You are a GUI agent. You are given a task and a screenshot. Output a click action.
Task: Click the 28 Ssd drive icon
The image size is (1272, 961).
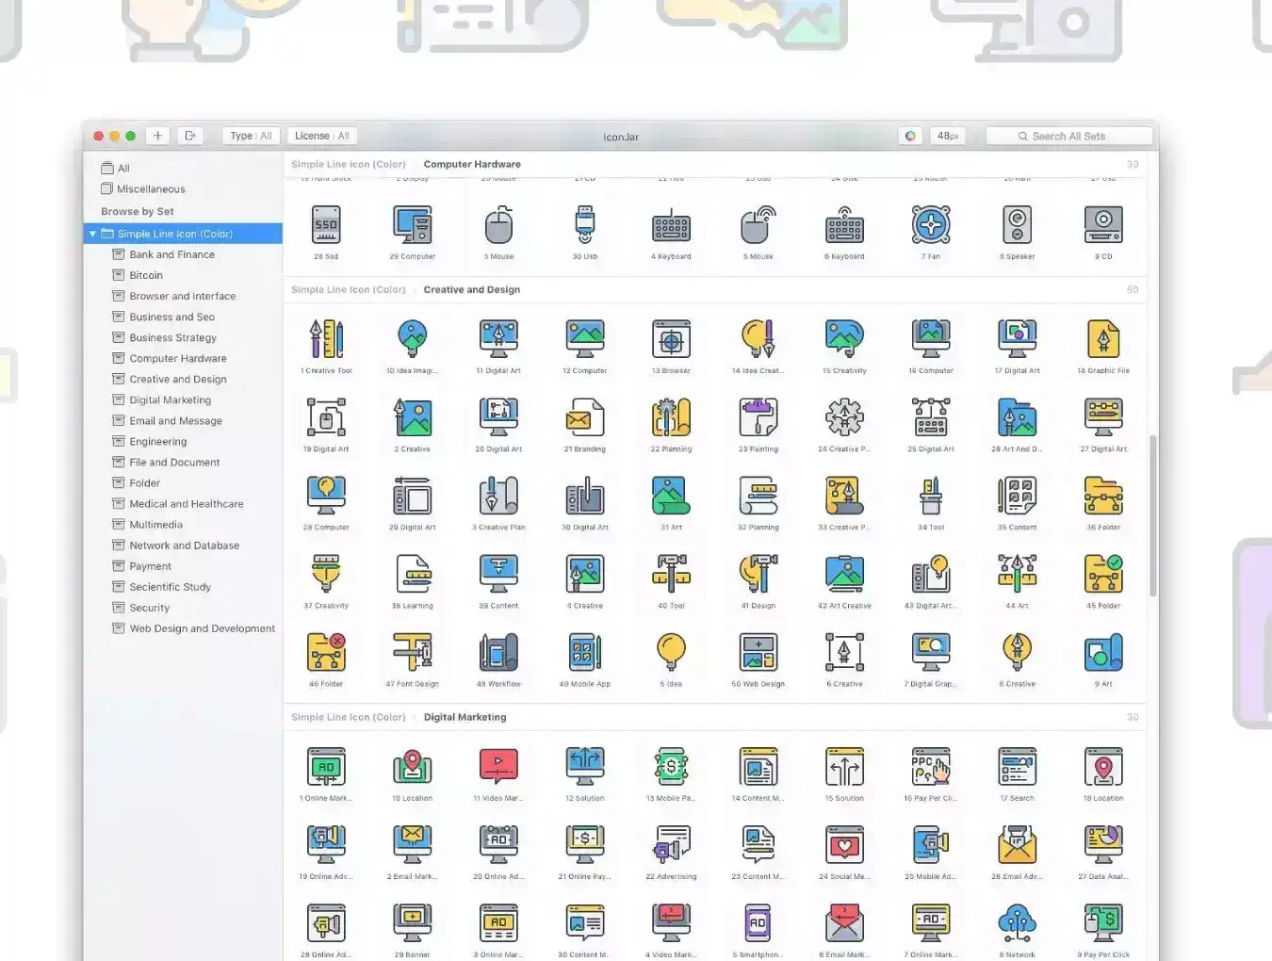coord(326,225)
